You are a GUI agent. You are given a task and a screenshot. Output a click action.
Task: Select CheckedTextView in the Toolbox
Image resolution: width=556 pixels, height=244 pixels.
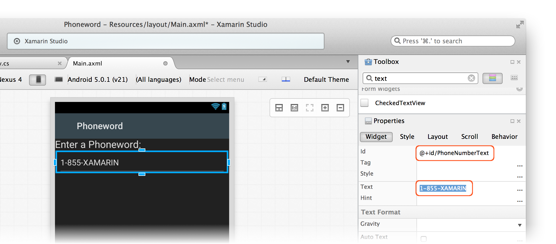(x=400, y=103)
